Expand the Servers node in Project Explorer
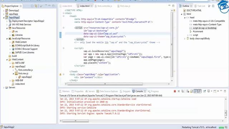 [4, 87]
